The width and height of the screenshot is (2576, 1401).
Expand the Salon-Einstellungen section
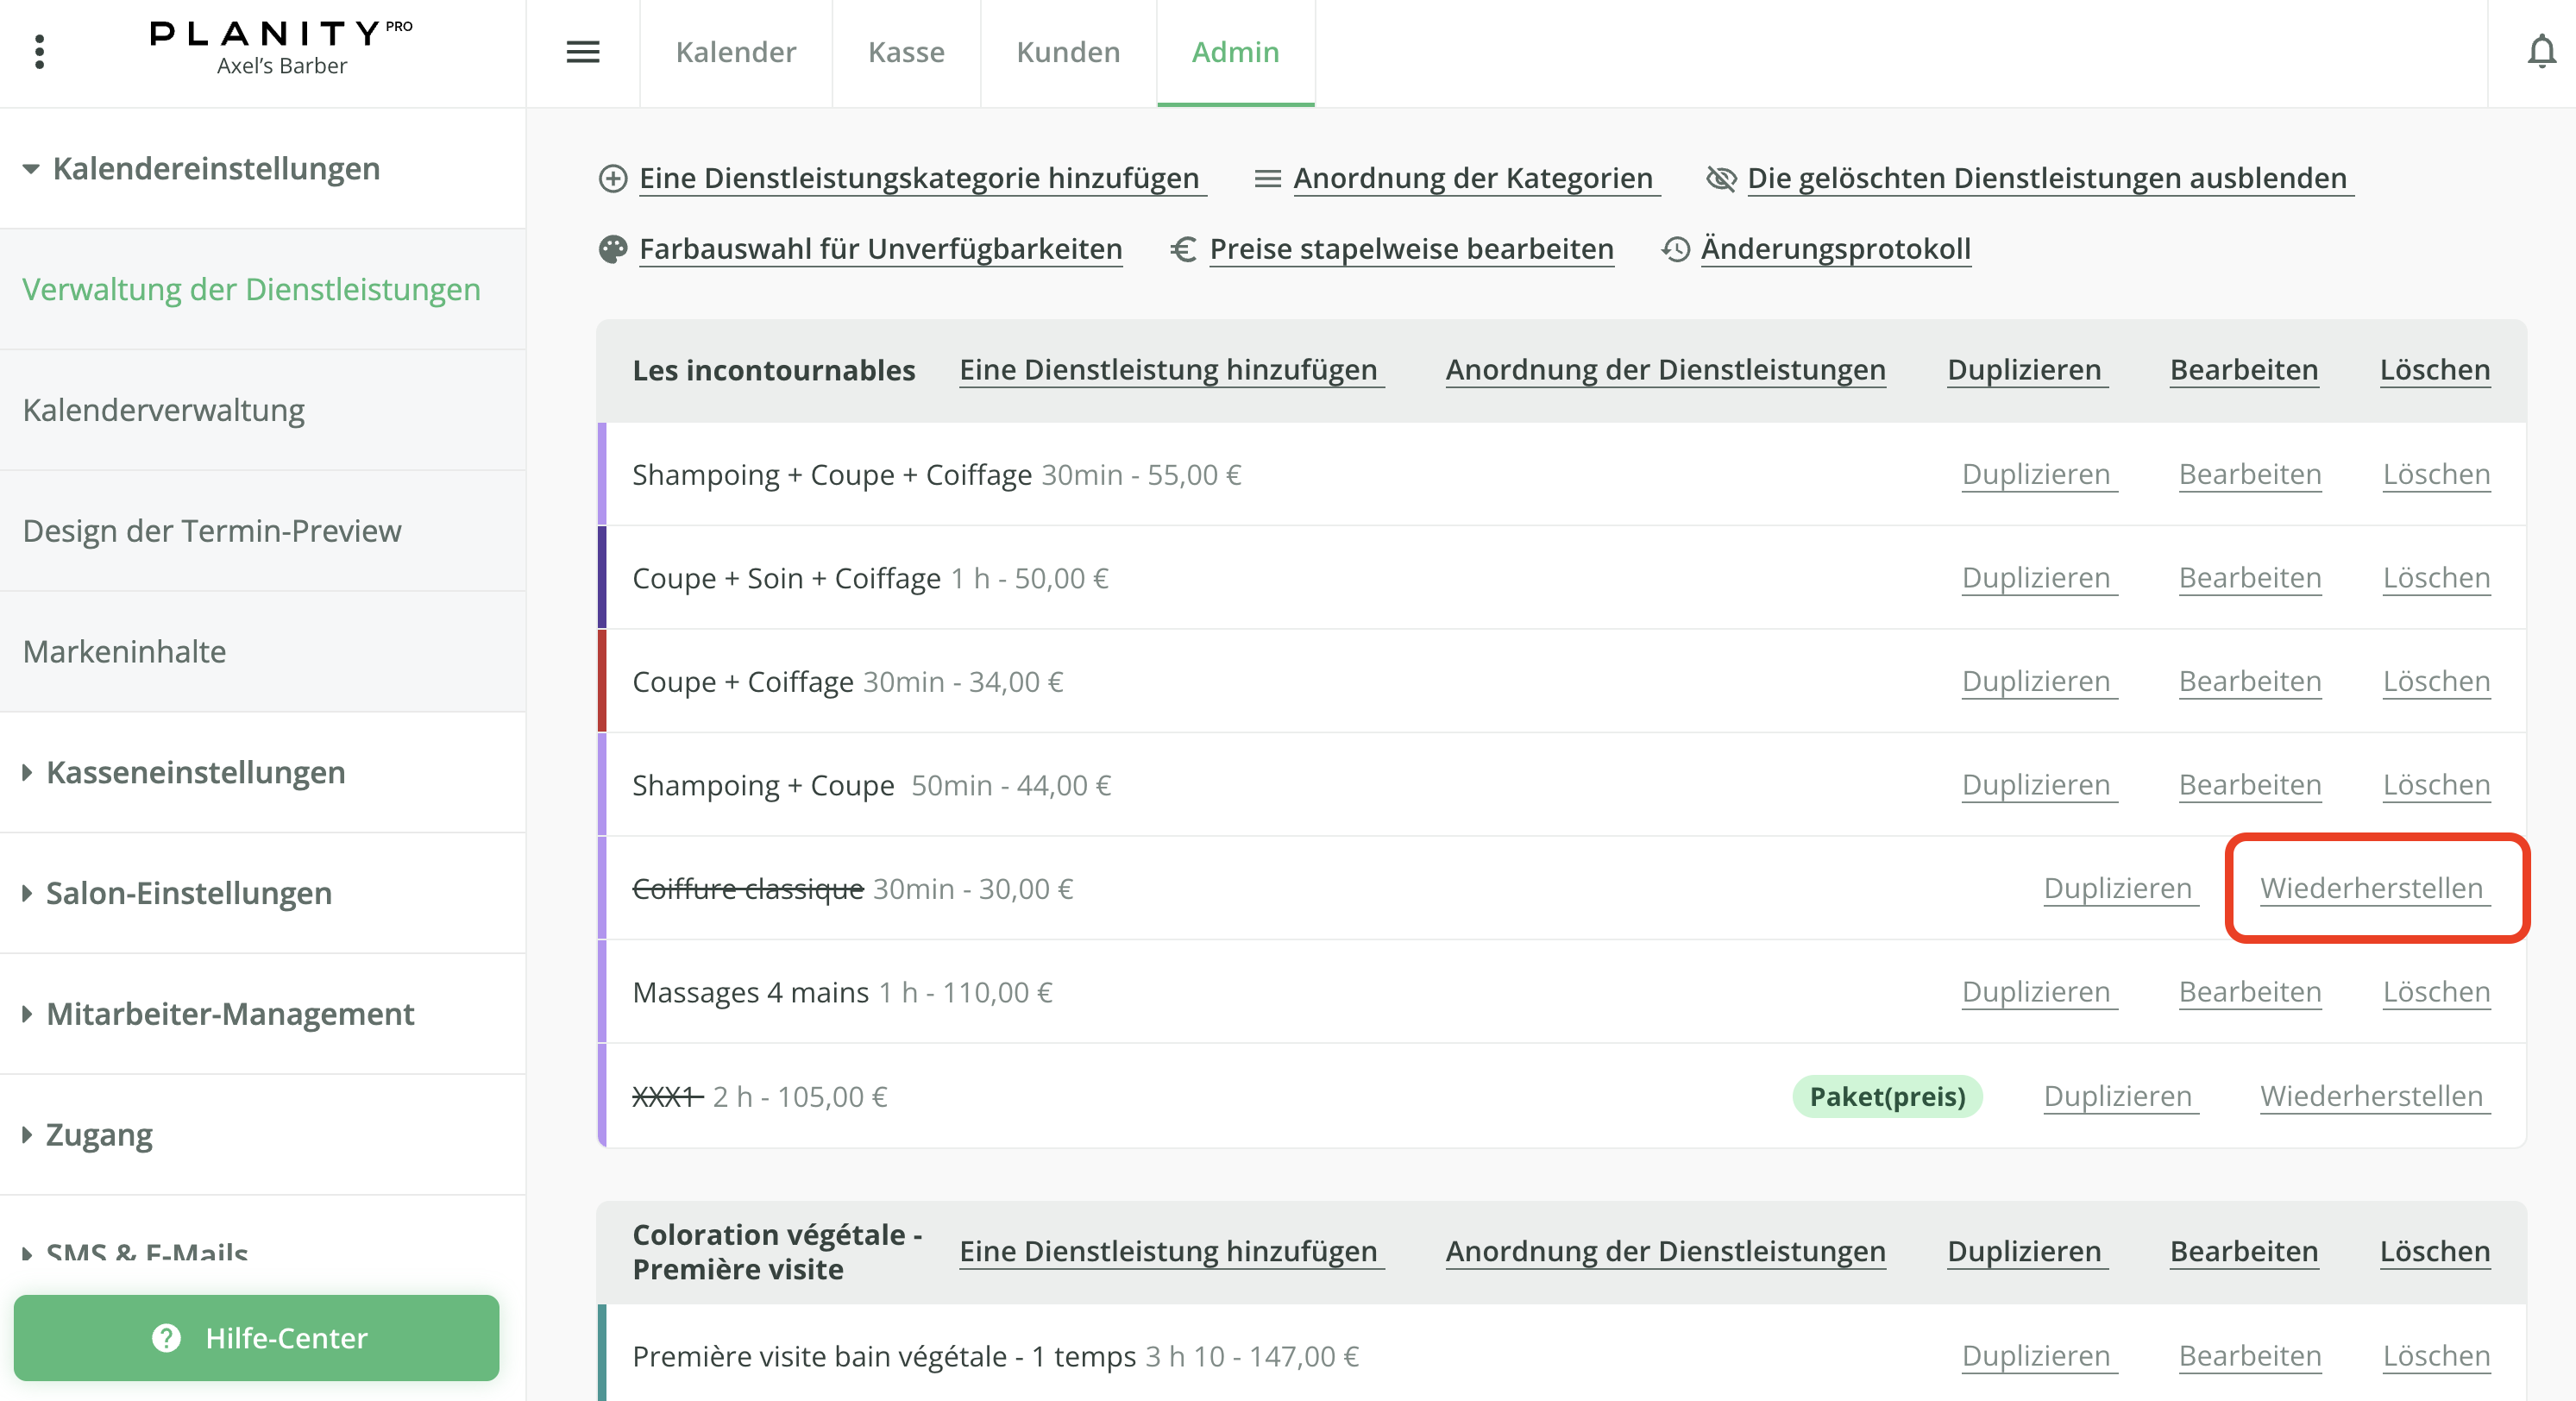tap(27, 893)
